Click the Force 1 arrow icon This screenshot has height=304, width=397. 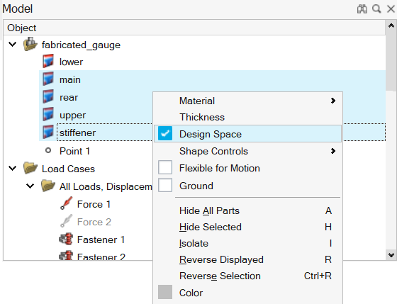(67, 203)
